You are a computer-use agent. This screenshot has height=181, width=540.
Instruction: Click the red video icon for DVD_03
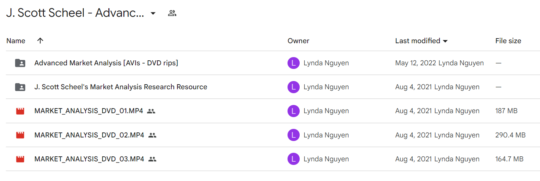click(20, 159)
